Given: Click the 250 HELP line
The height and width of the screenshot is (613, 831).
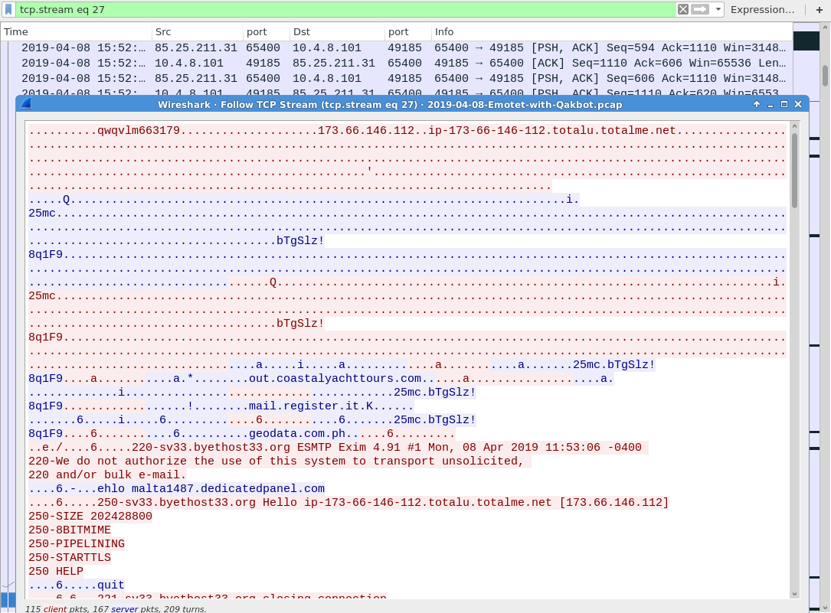Looking at the screenshot, I should [56, 571].
